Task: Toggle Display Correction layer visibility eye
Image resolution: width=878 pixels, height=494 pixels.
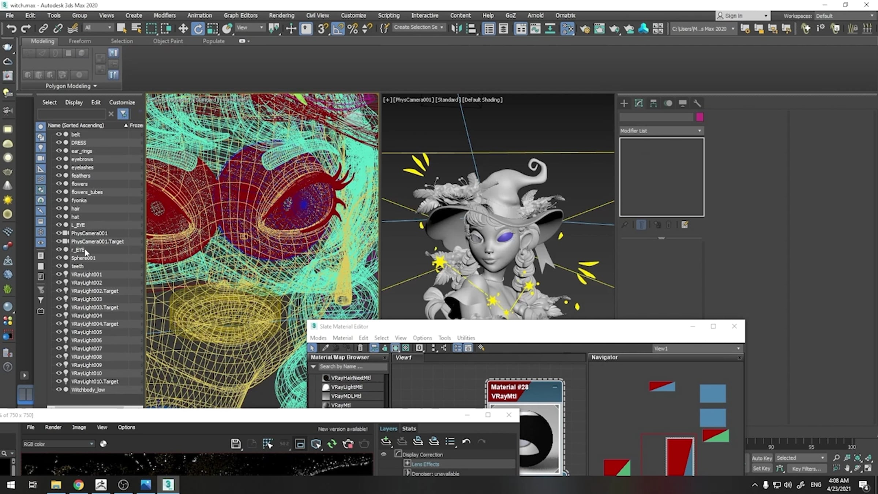Action: coord(383,454)
